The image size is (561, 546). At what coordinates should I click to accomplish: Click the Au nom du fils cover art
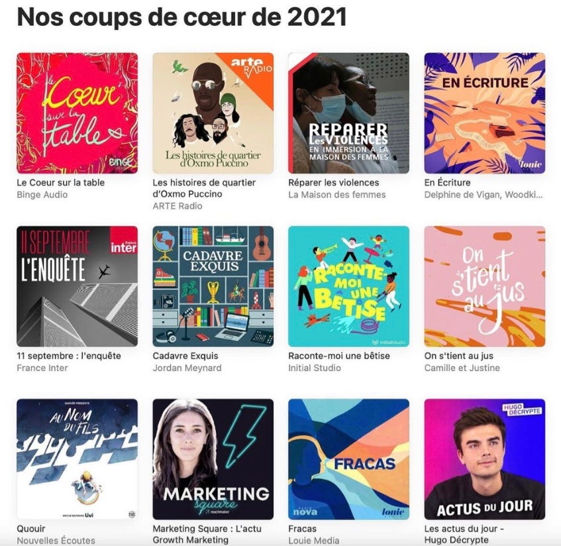pos(77,459)
